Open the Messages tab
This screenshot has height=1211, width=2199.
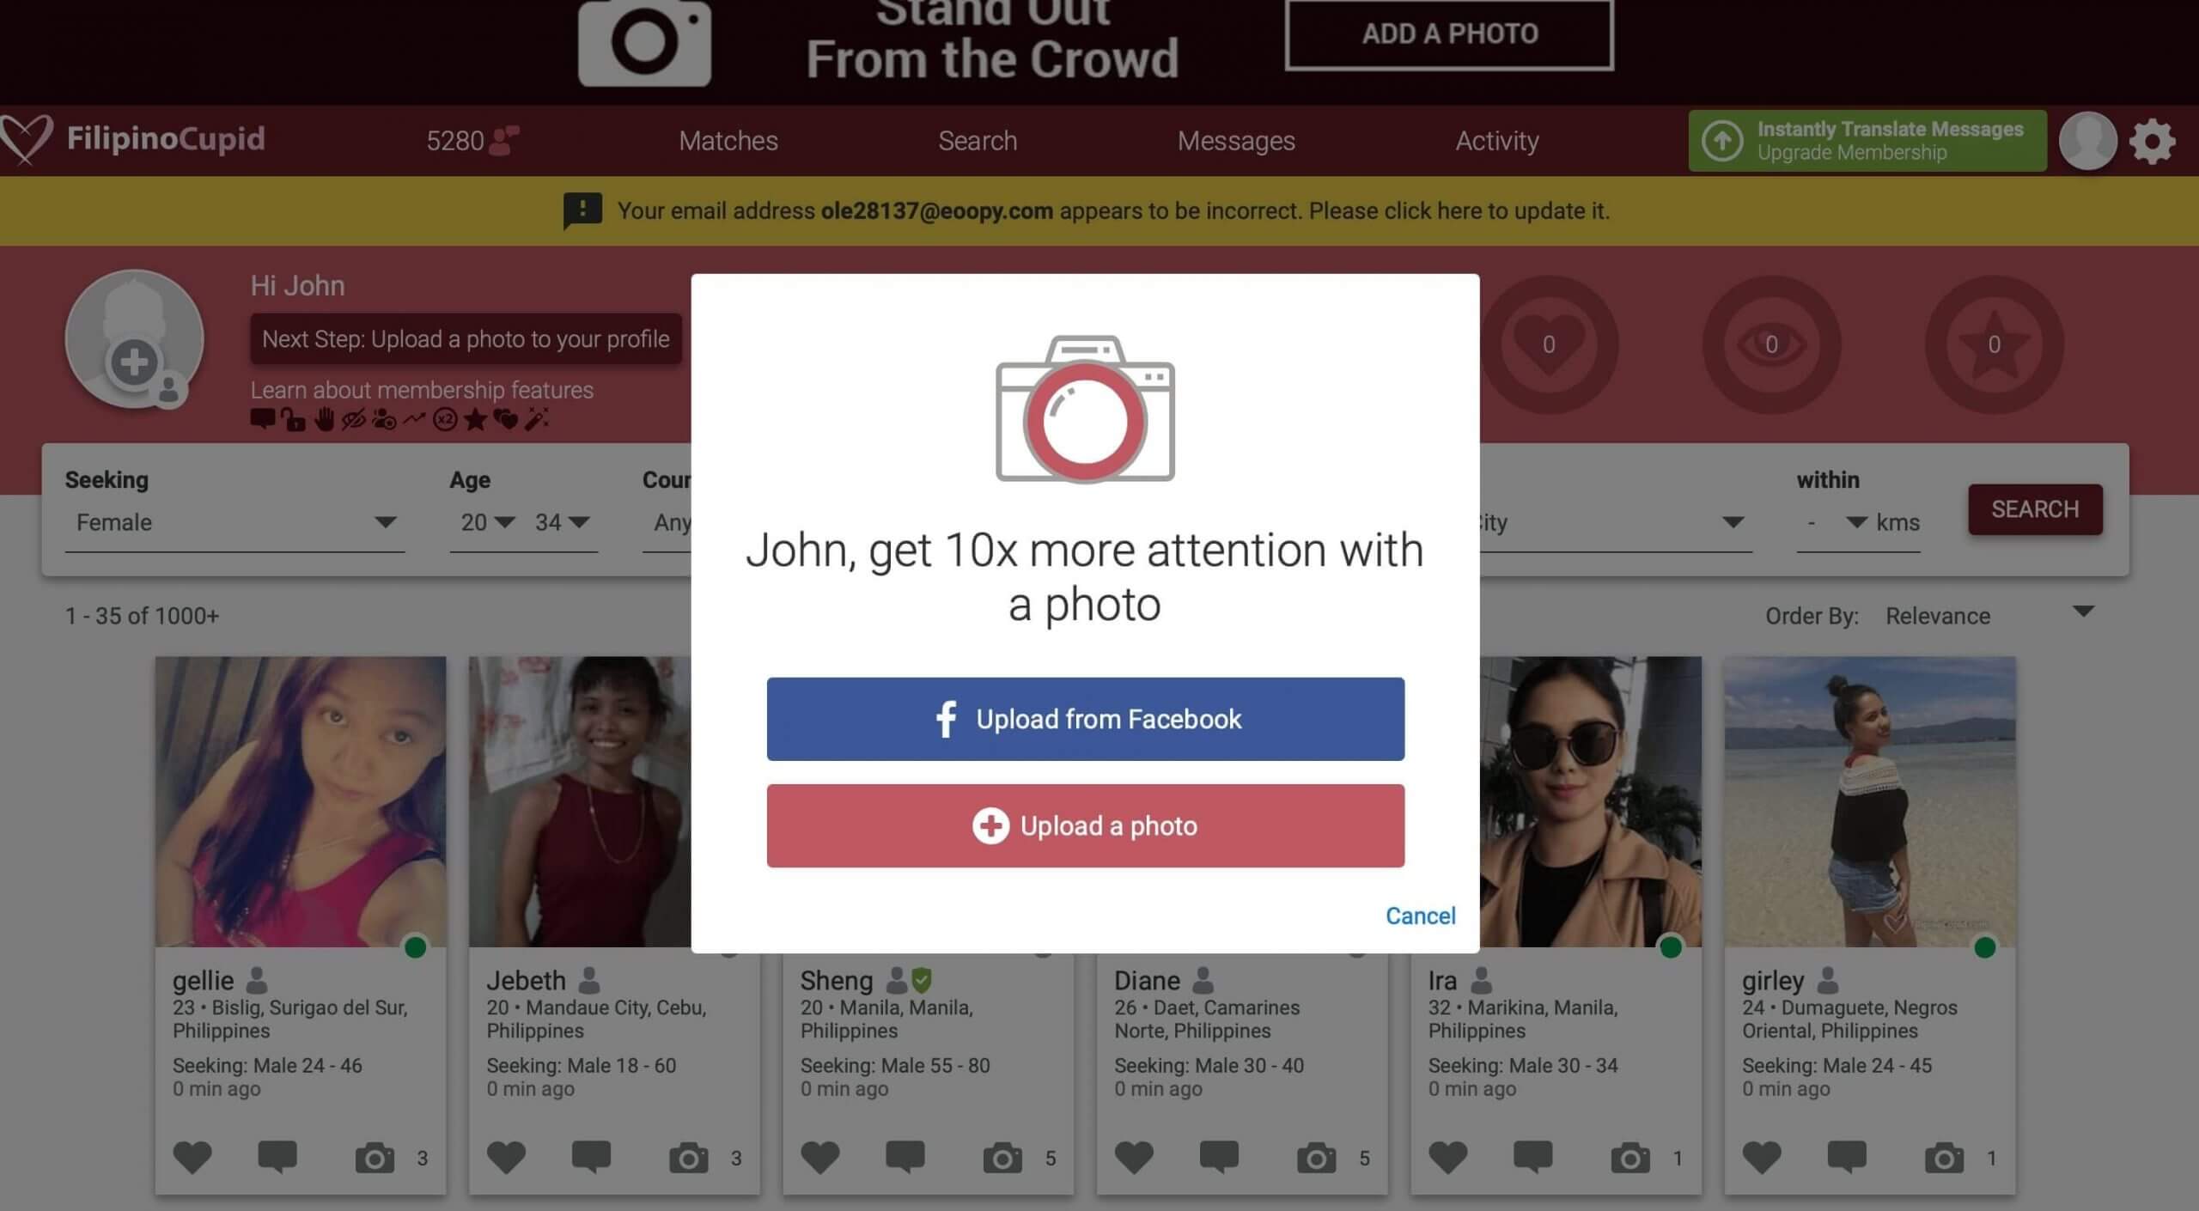point(1236,140)
